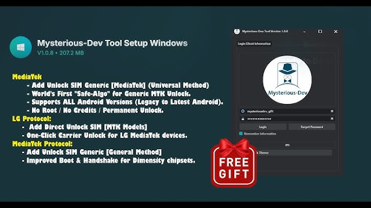This screenshot has width=371, height=208.
Task: Focus the masked password field
Action: (288, 118)
